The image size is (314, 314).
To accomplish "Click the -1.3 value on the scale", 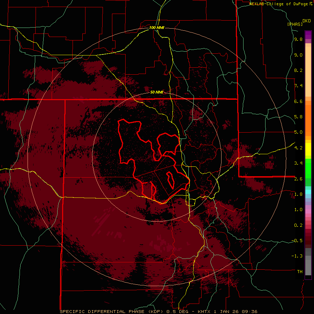I will (297, 256).
